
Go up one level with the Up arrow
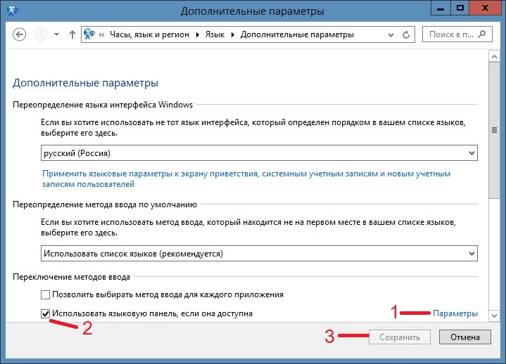pos(72,34)
